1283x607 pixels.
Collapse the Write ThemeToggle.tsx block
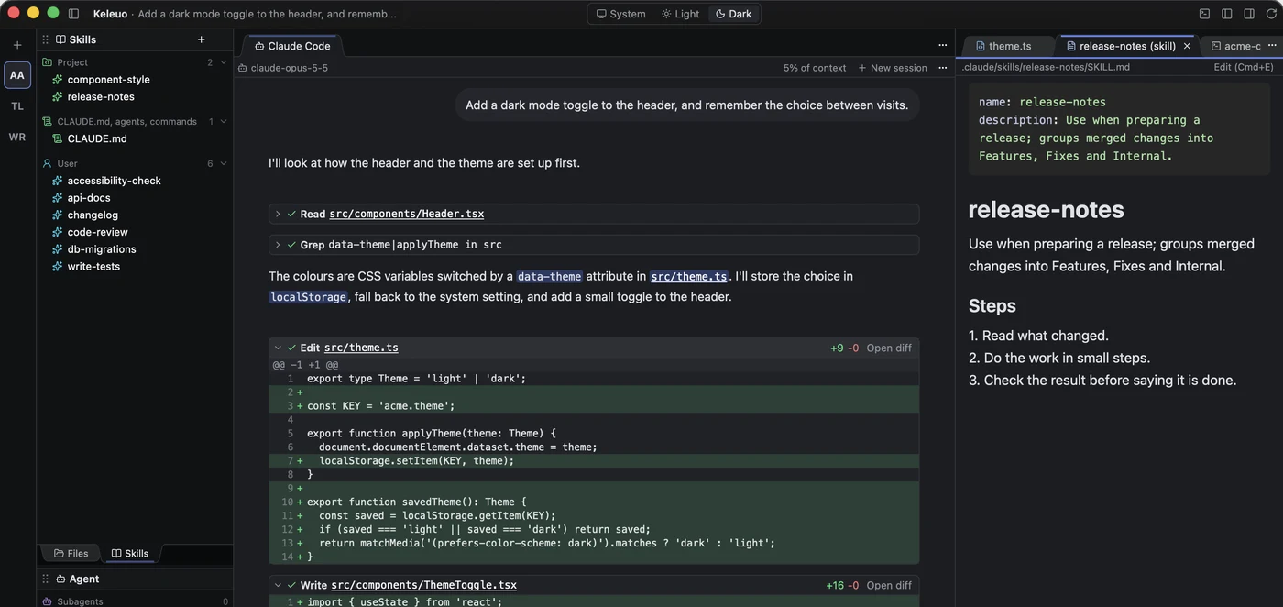coord(278,585)
